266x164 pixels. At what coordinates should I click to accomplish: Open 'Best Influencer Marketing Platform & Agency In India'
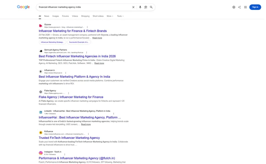tap(74, 77)
